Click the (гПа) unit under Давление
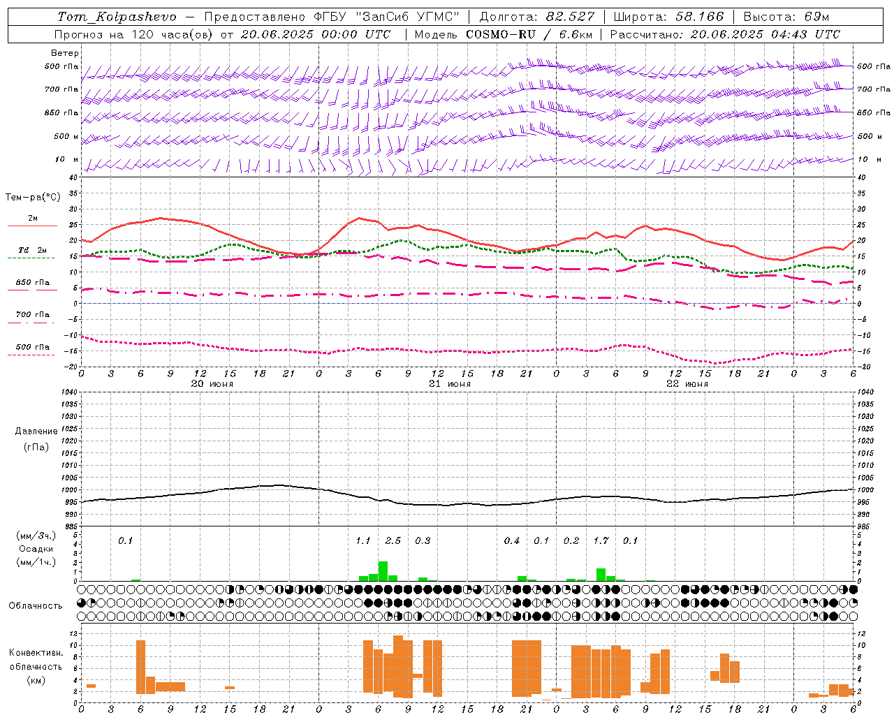 point(36,447)
